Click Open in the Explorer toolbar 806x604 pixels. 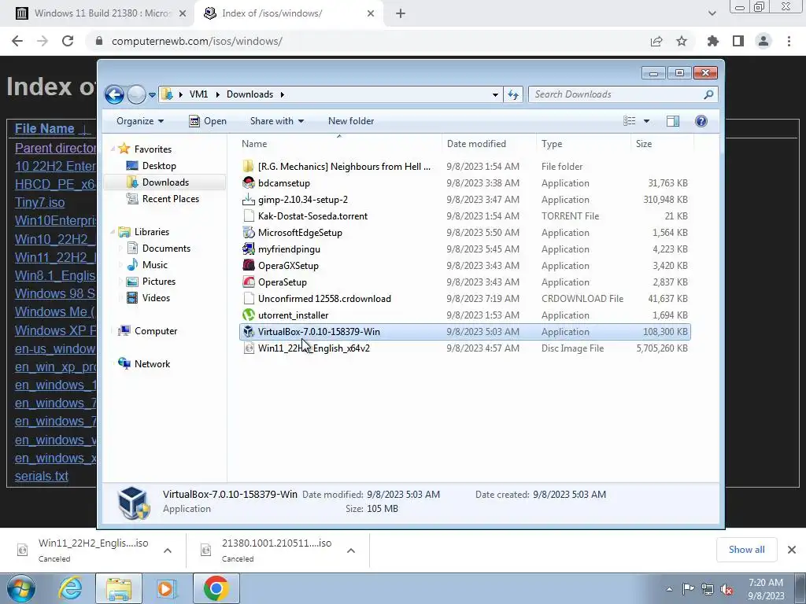(x=208, y=121)
